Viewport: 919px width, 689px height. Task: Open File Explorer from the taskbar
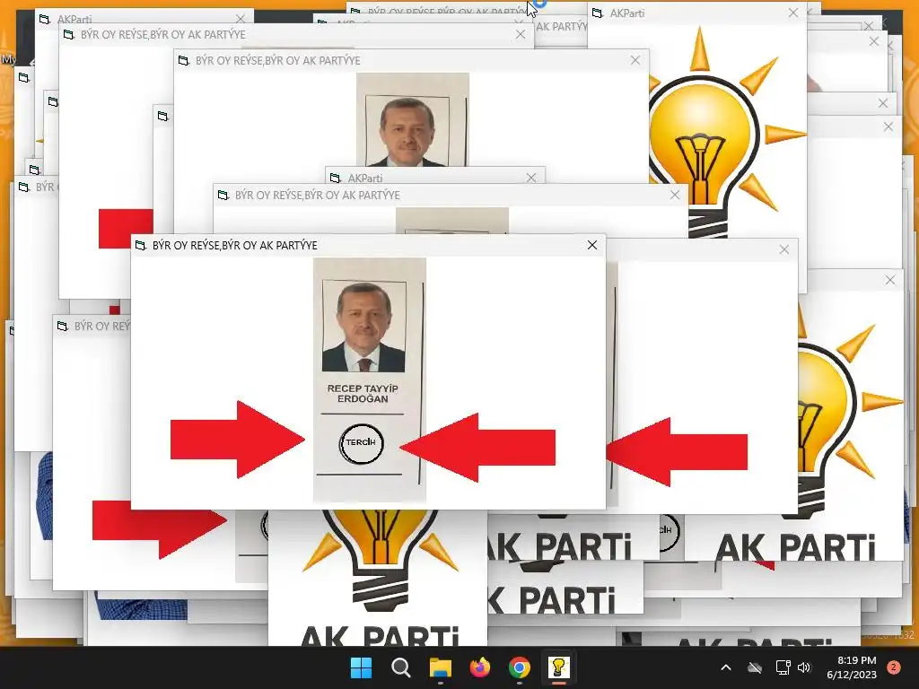[440, 667]
